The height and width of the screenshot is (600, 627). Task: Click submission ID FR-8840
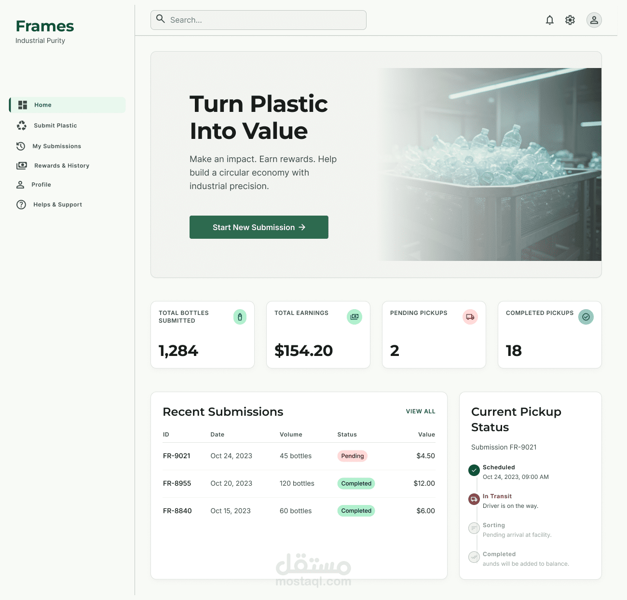click(x=177, y=511)
